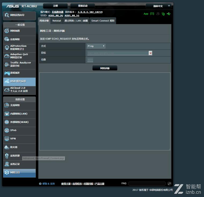Expand the 方式 Ping method dropdown
204x197 pixels.
(96, 46)
